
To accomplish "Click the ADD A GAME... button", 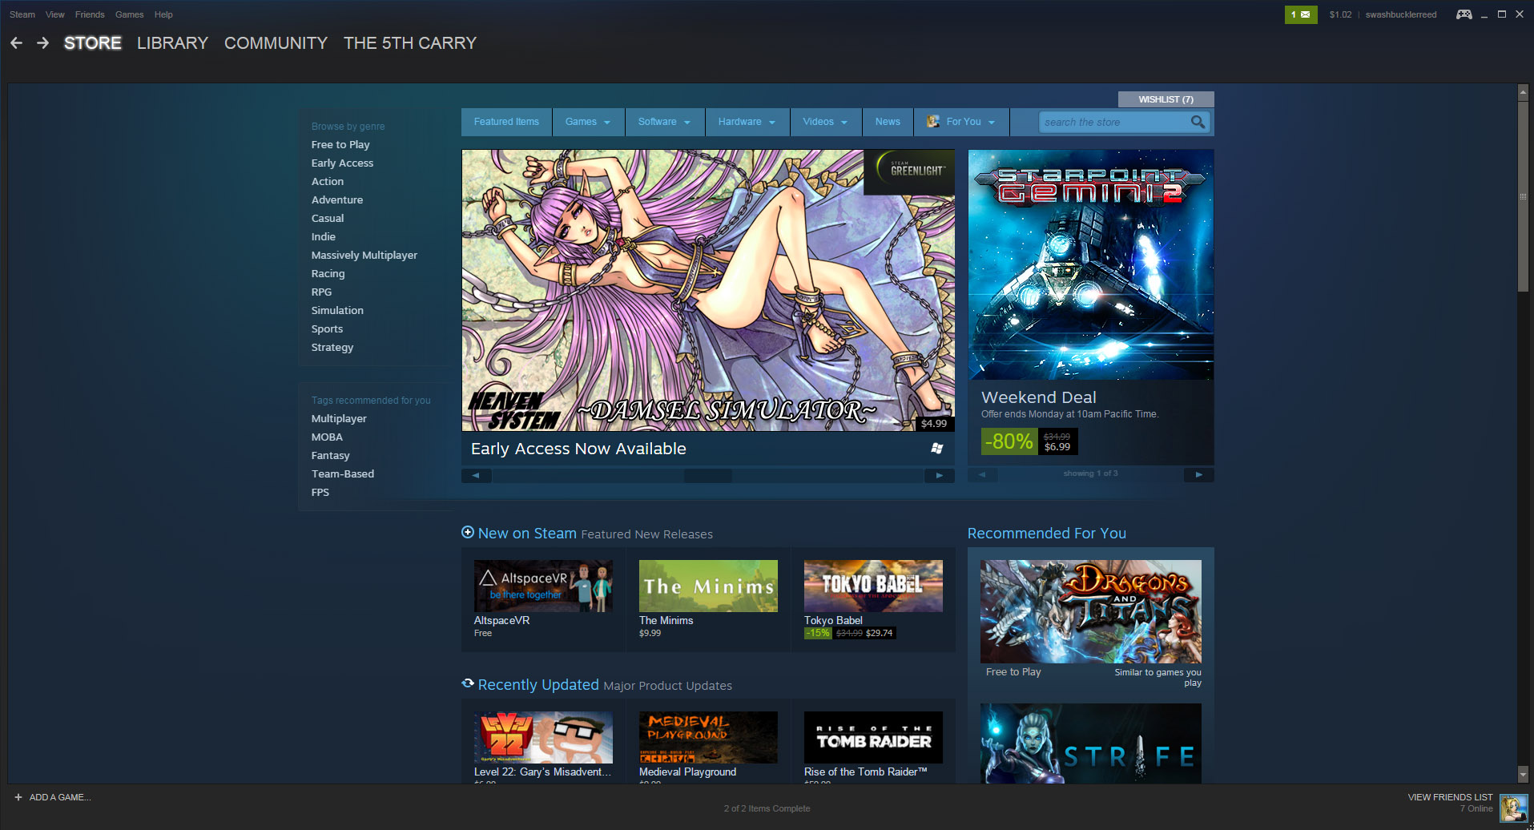I will tap(60, 797).
